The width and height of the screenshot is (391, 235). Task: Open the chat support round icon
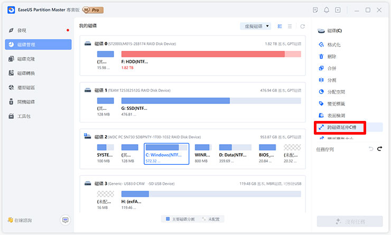[x=66, y=220]
